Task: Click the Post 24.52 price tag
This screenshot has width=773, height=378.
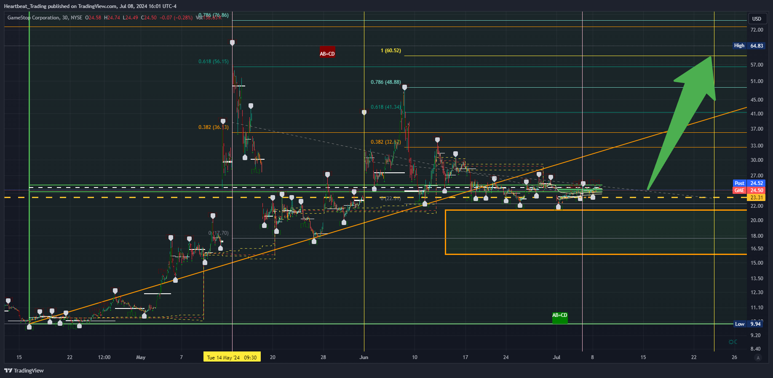Action: tap(749, 183)
